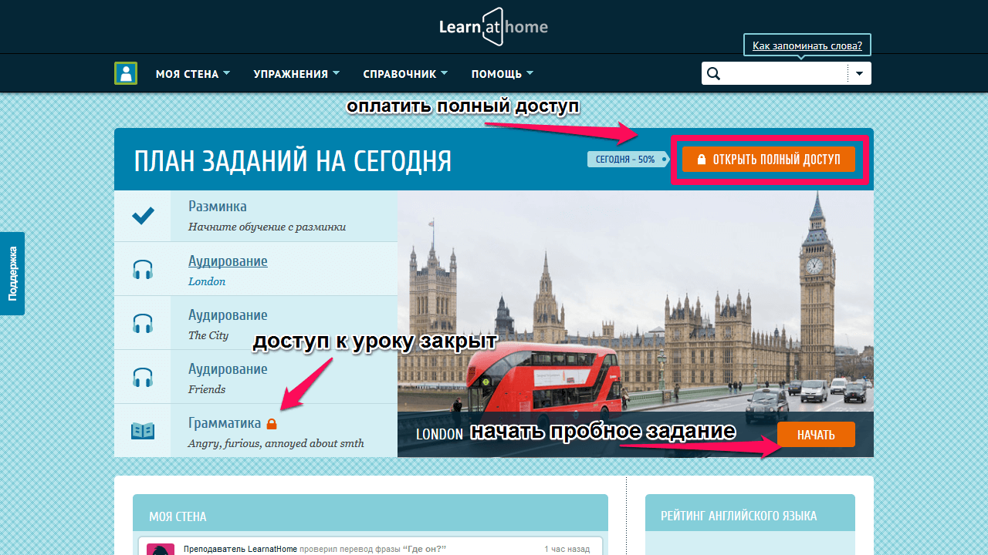The image size is (988, 555).
Task: Click the Преподаватель LearnatHome post name
Action: point(240,549)
